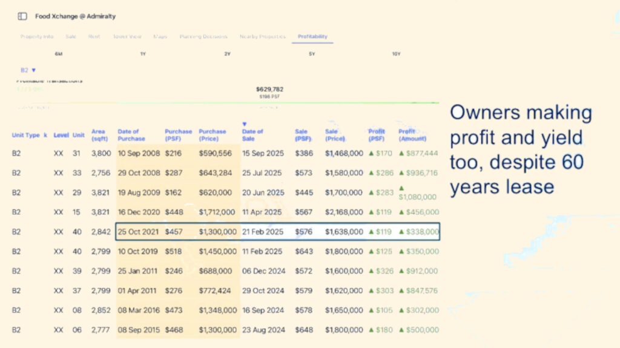Sort by Unit Type column header
This screenshot has height=348, width=620.
[x=26, y=136]
